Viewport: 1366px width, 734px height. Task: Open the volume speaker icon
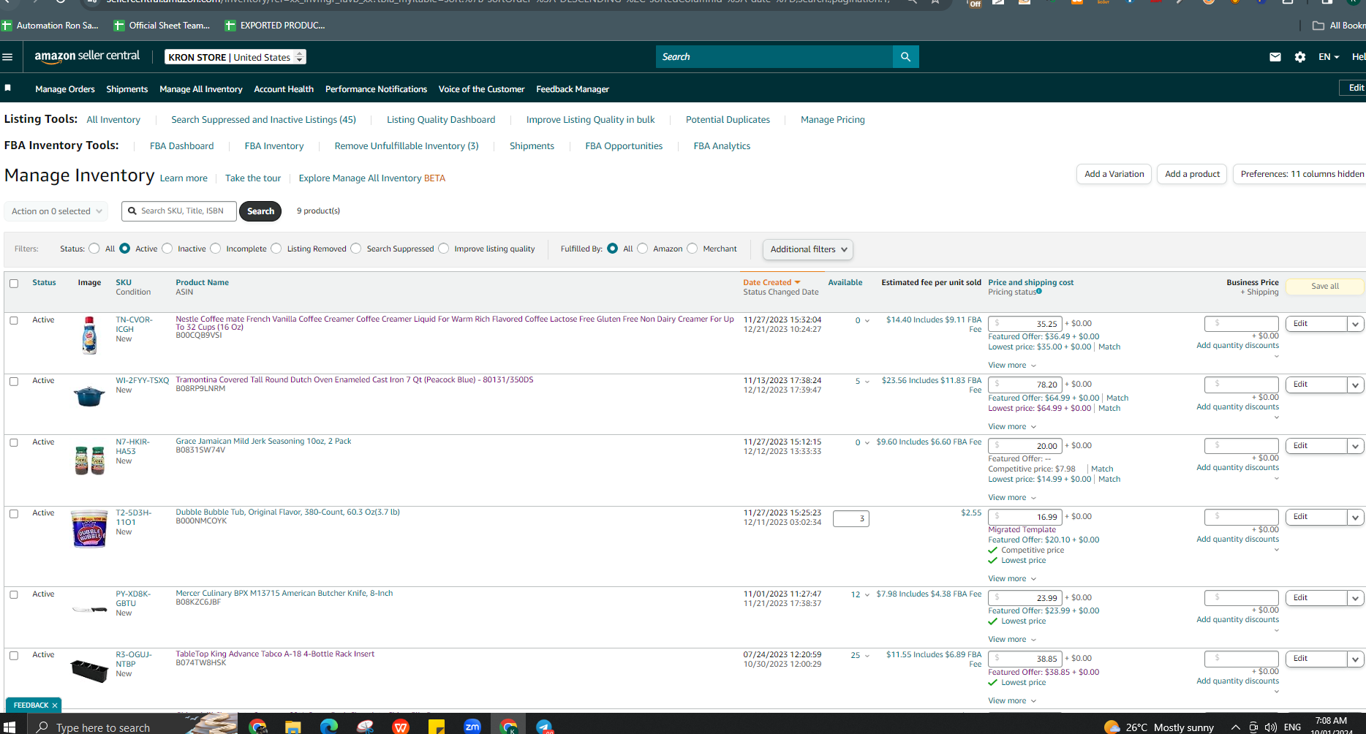(x=1271, y=727)
